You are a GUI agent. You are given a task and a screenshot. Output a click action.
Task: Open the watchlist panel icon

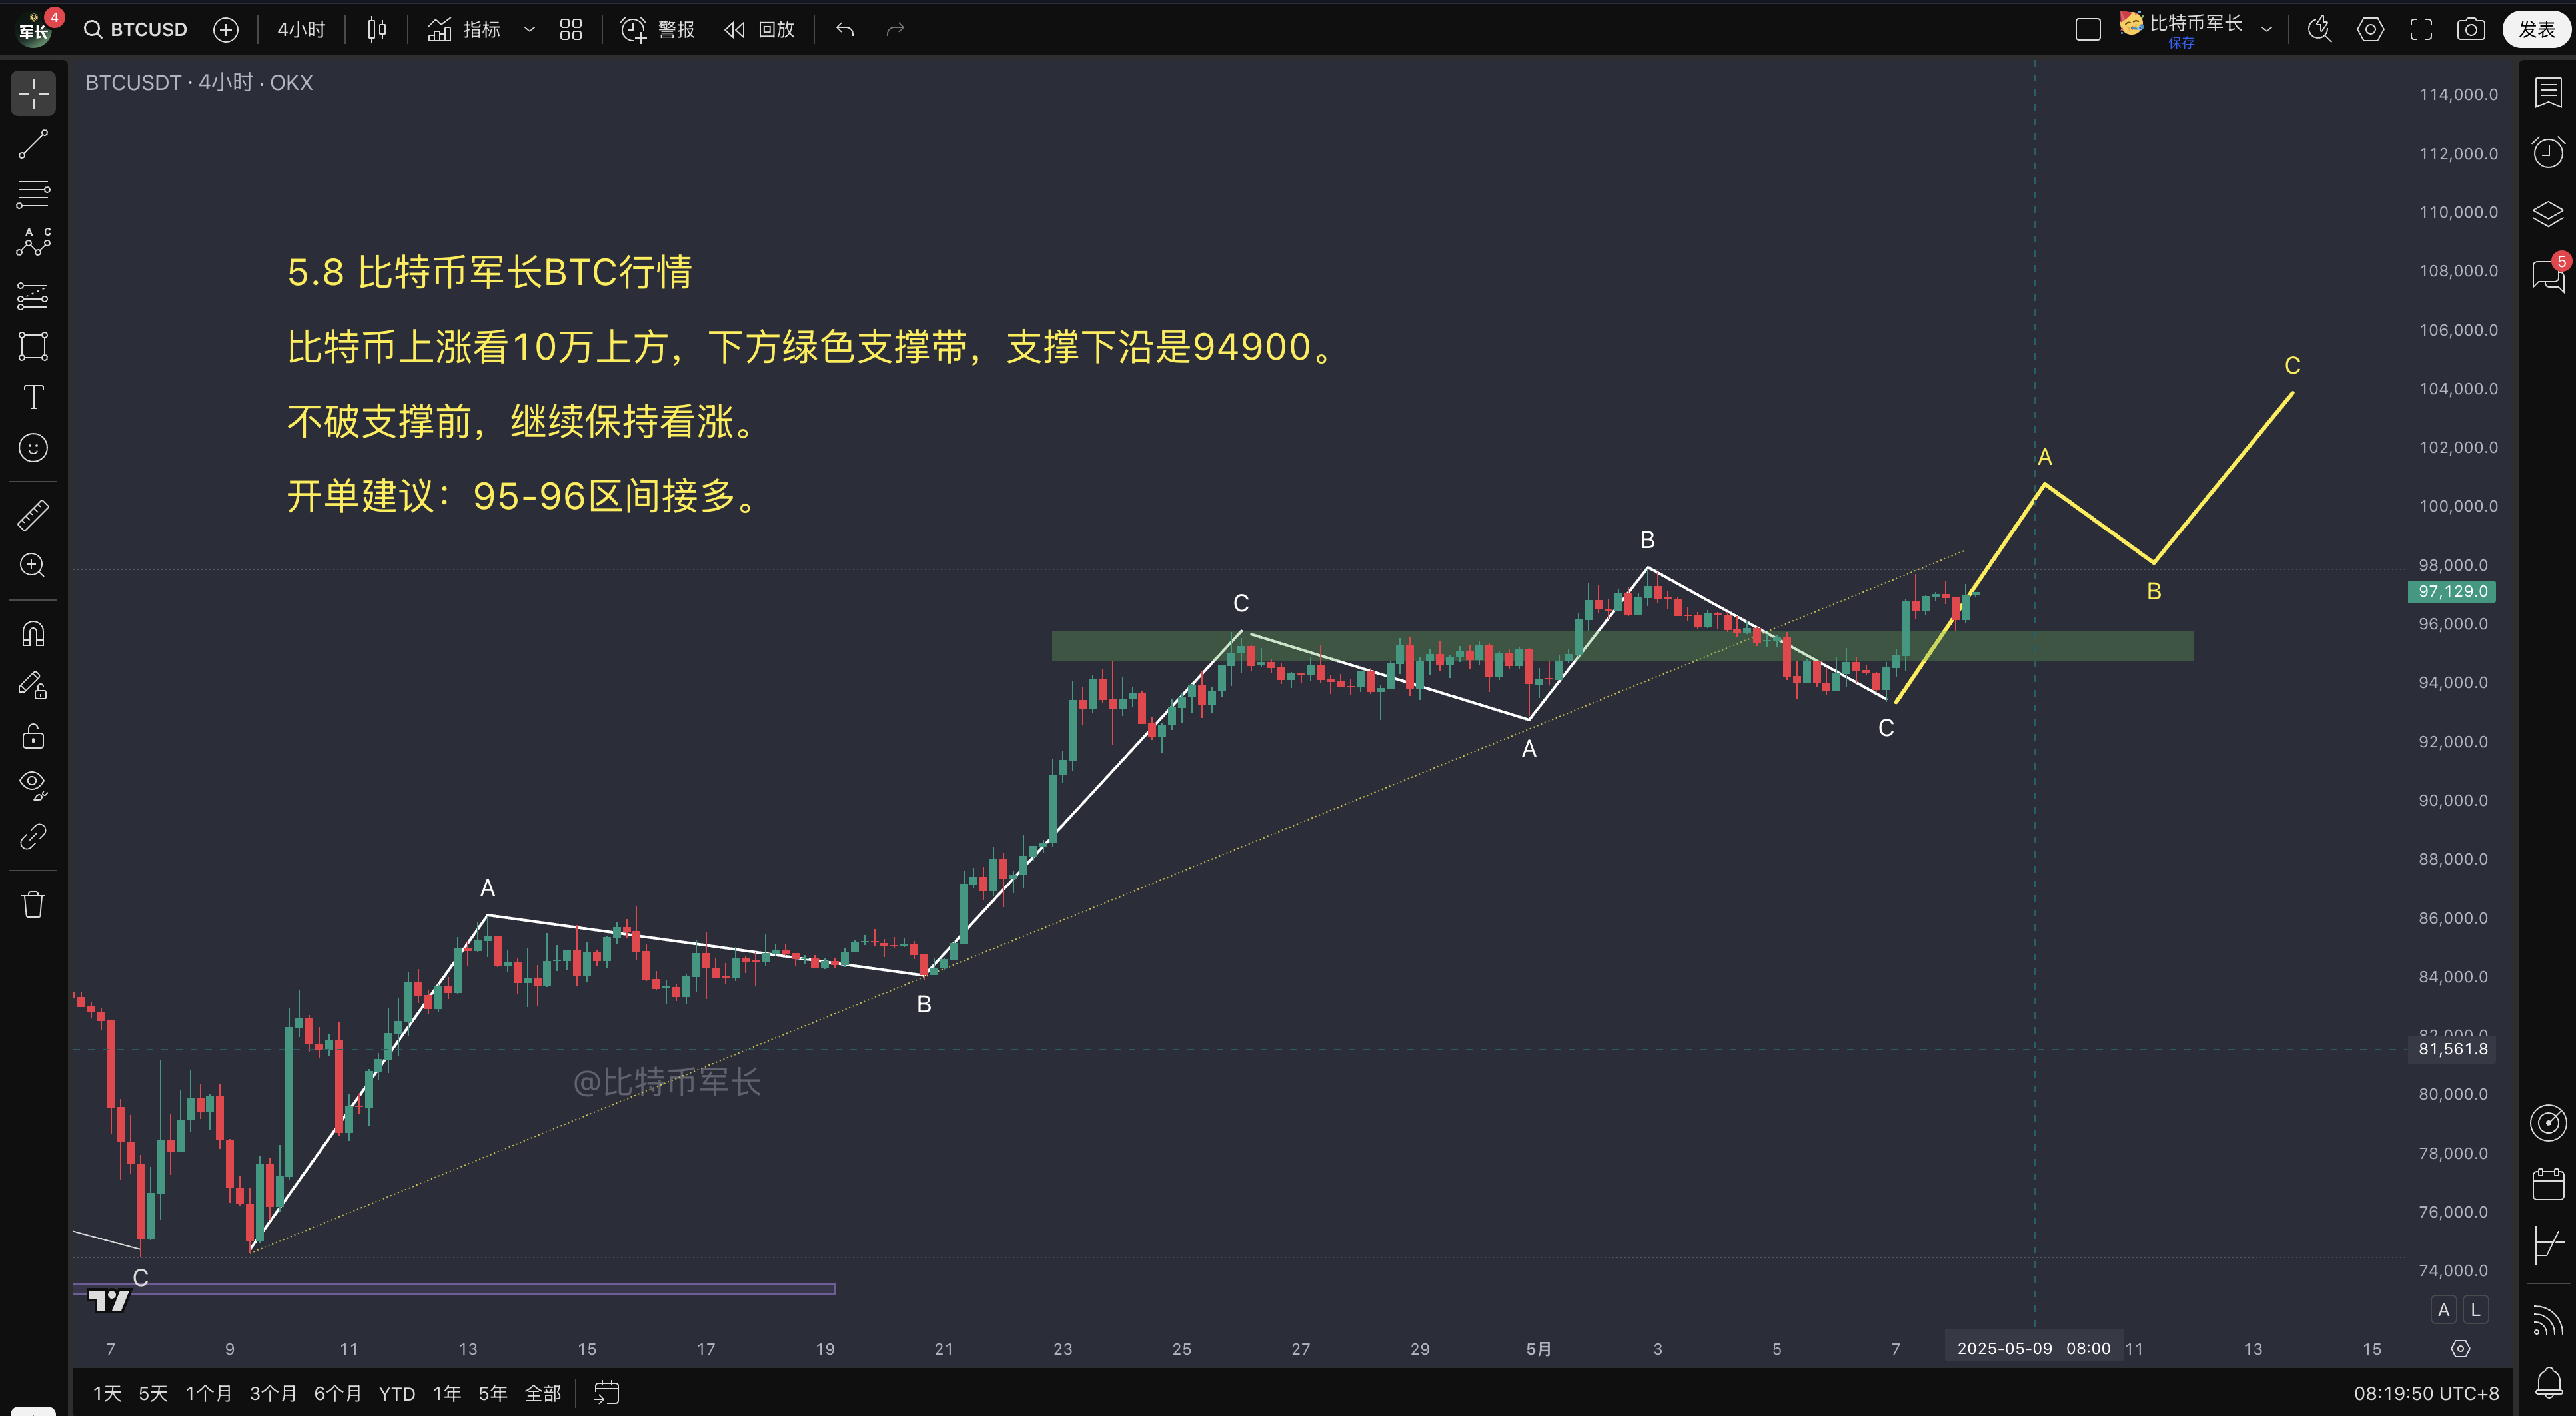pyautogui.click(x=2548, y=93)
